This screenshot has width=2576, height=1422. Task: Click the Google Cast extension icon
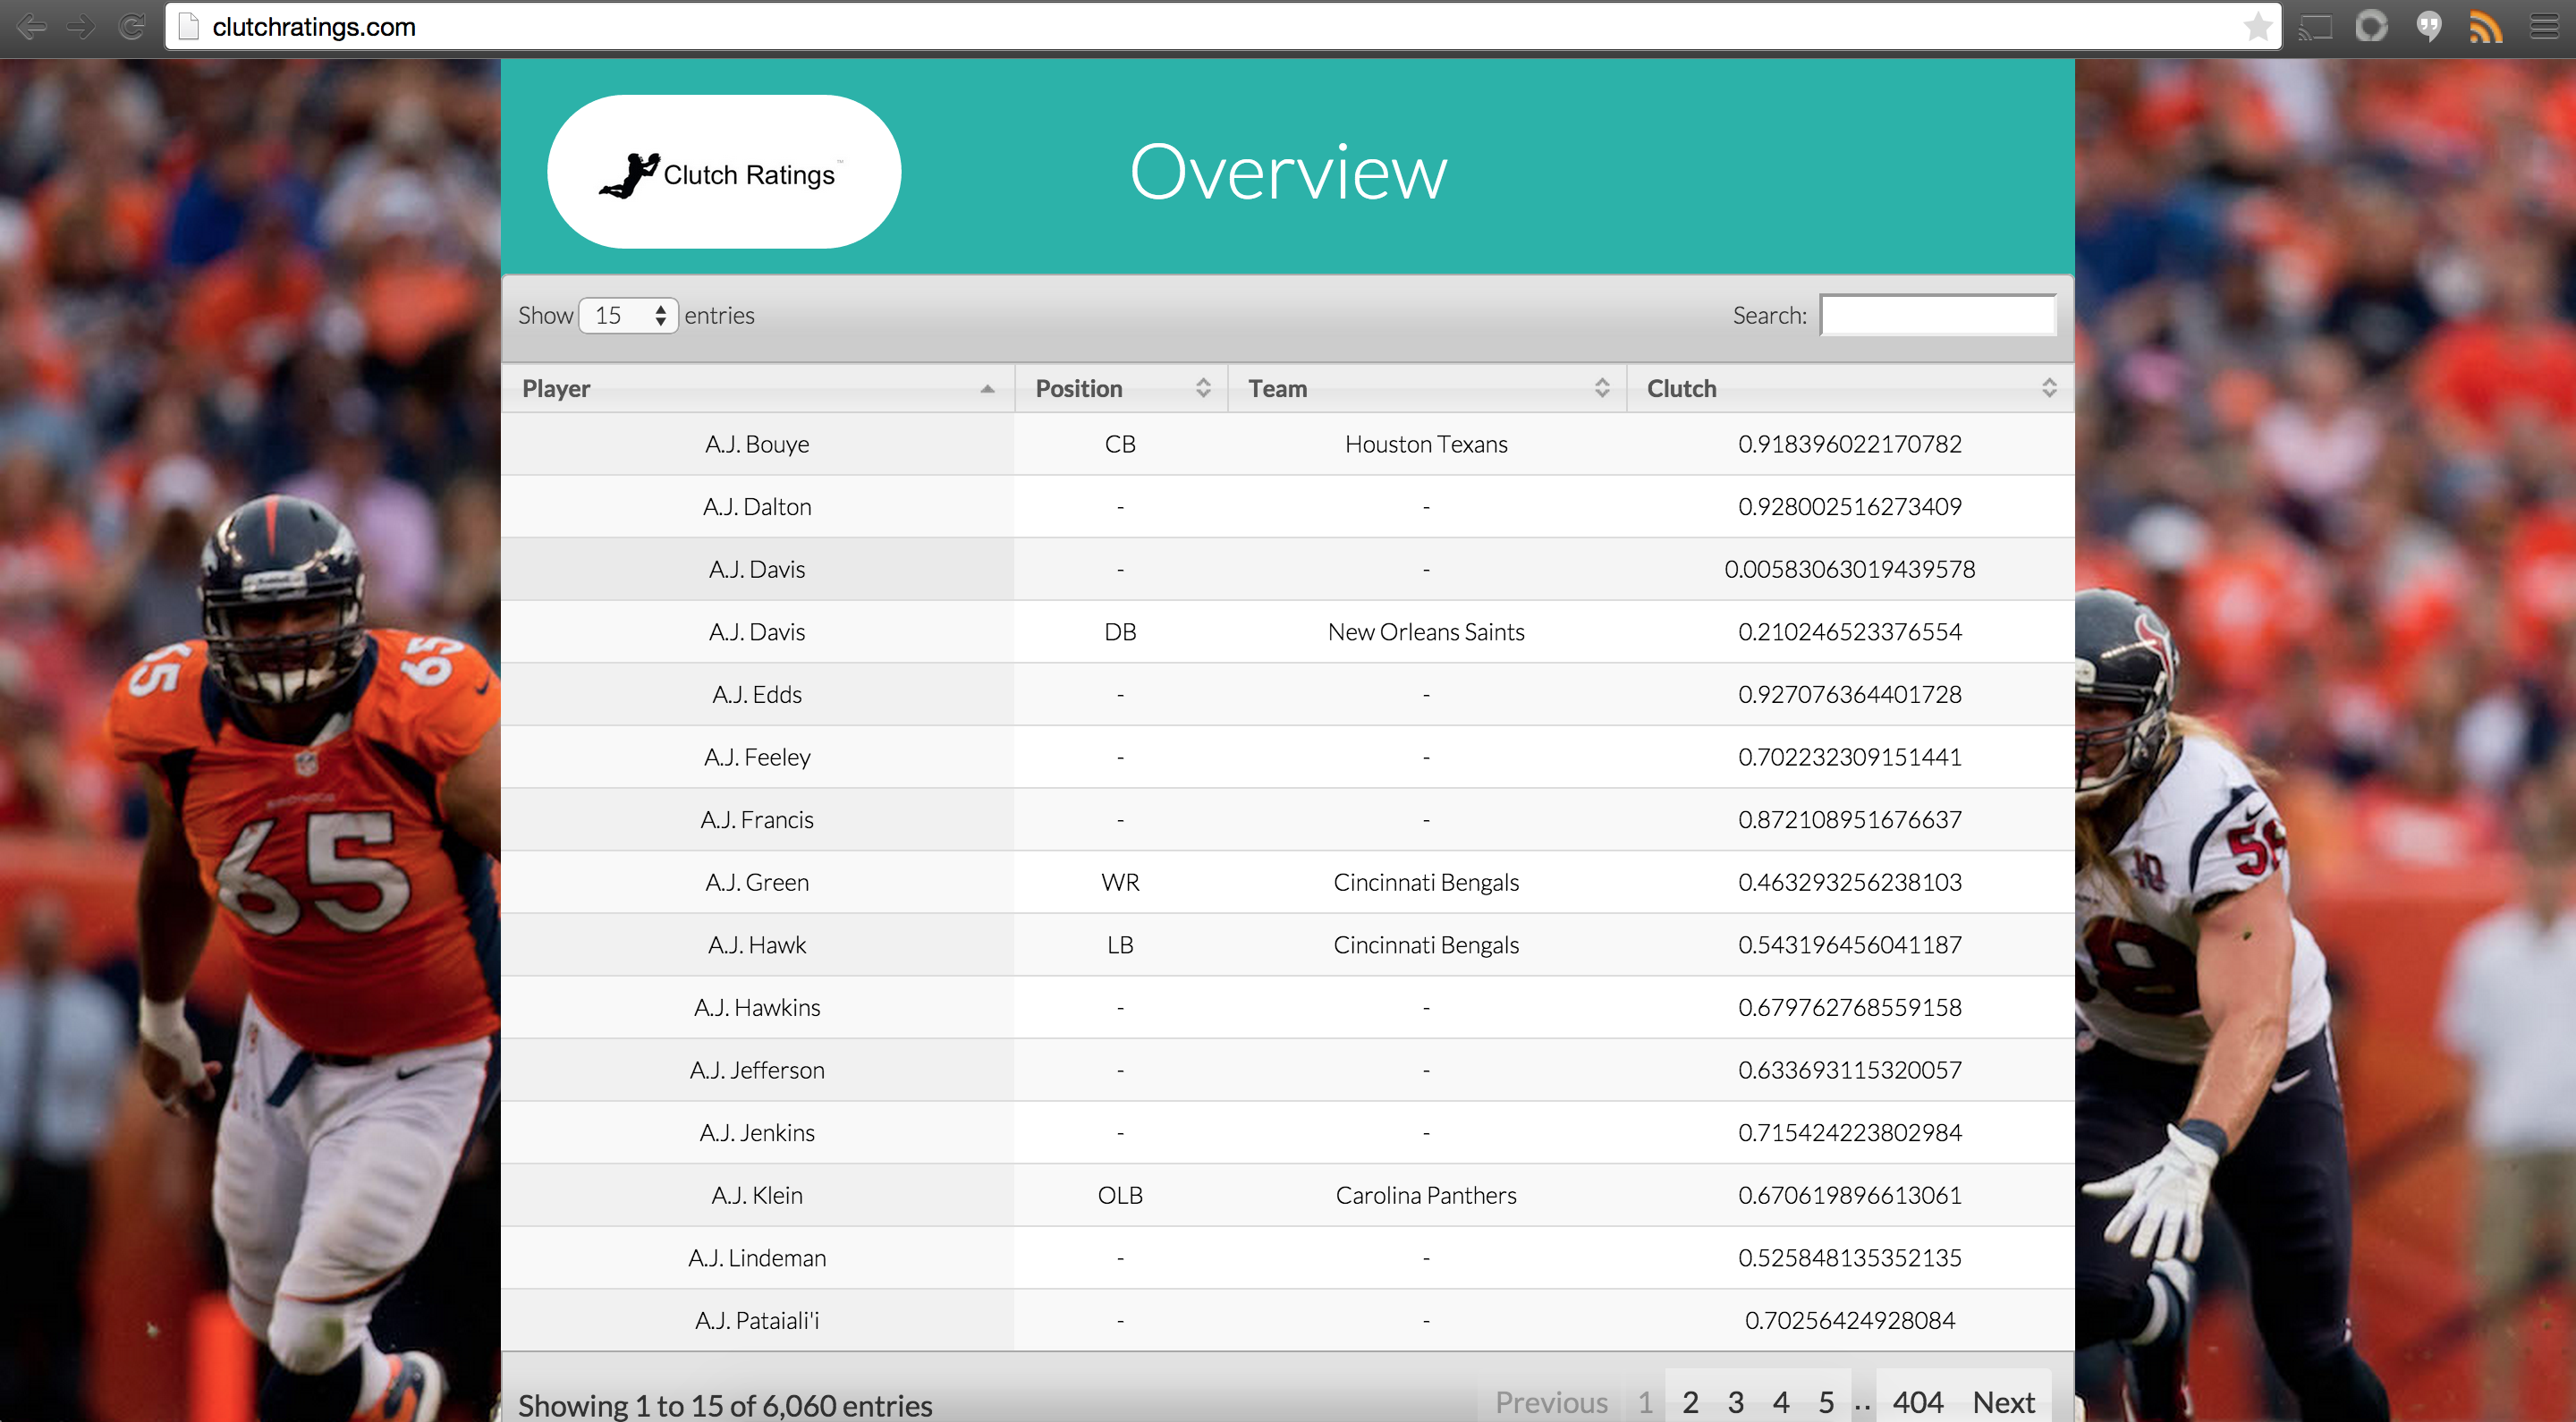point(2314,27)
